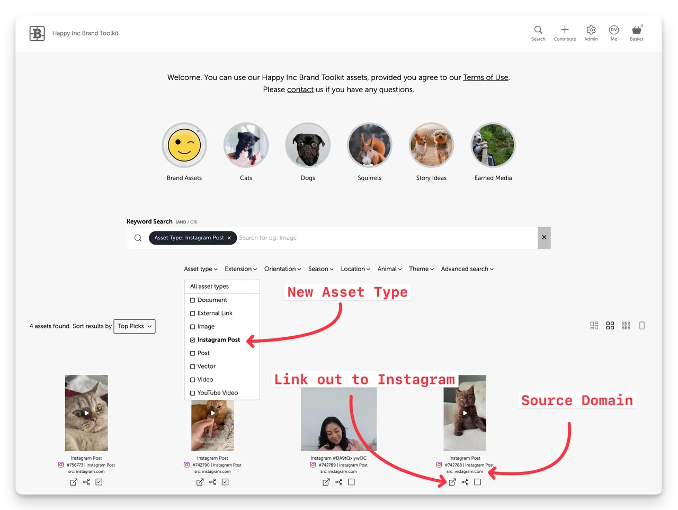Switch to the small grid view icon
Viewport: 678px width, 510px height.
626,326
